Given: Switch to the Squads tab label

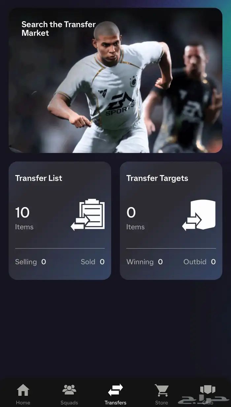Looking at the screenshot, I should point(69,403).
